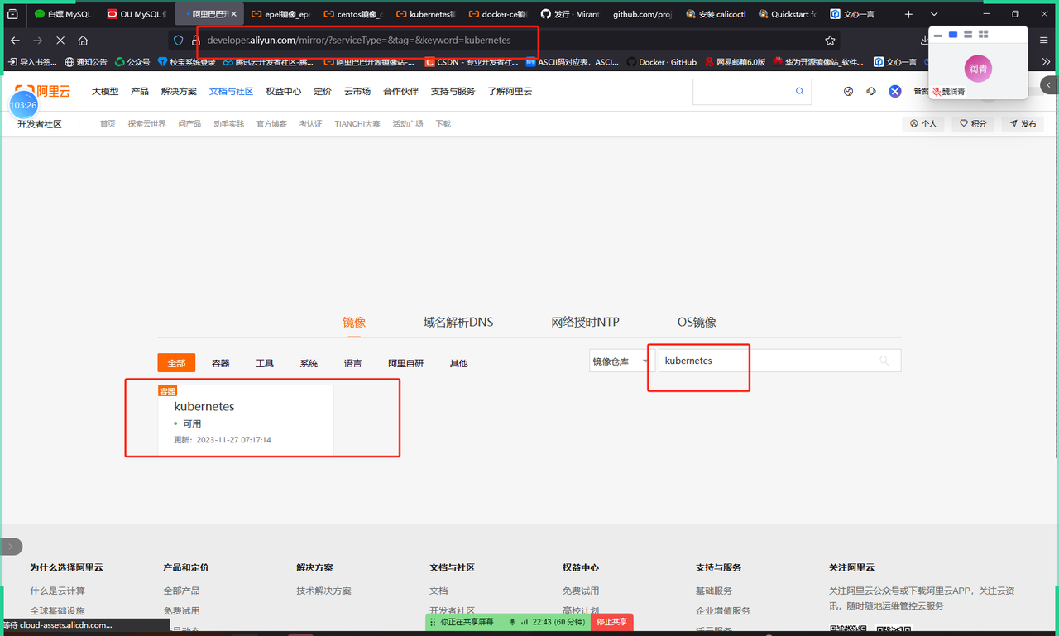Open 网易邮箱6.0版 bookmark

coord(735,62)
